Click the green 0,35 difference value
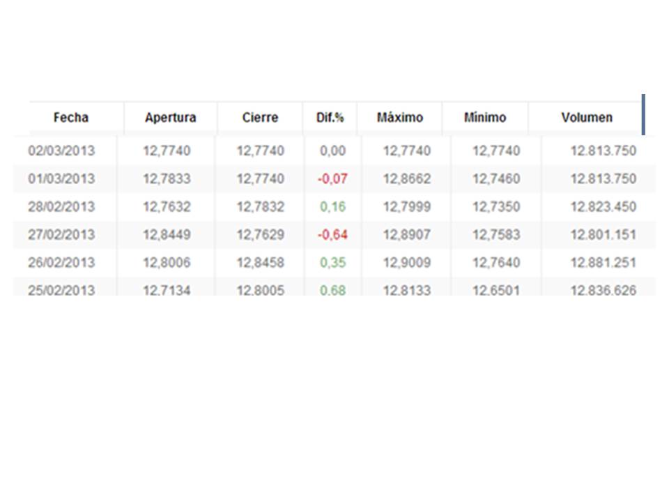Viewport: 669px width, 502px height. click(333, 263)
